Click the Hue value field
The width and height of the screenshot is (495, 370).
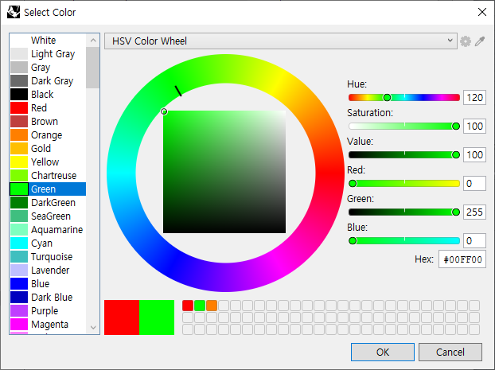pos(474,98)
